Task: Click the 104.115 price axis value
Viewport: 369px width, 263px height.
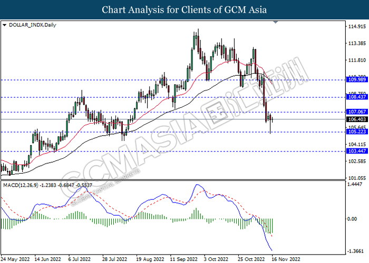Action: click(357, 145)
